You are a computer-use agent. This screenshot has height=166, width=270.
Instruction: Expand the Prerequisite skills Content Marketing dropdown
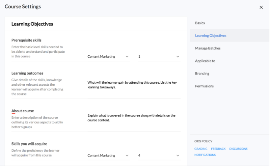coord(108,57)
